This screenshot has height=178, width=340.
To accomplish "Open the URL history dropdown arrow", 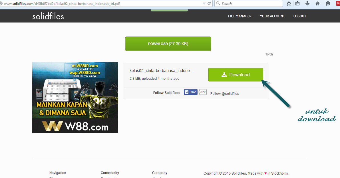I will 204,3.
